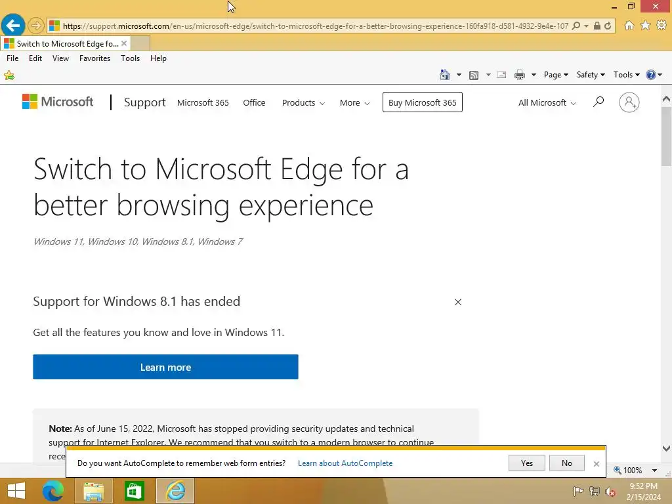Screen dimensions: 672x504
Task: Open the Edit menu
Action: (x=35, y=58)
